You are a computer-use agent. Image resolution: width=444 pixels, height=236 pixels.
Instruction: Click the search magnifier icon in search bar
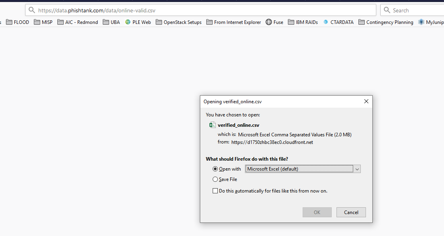tap(387, 10)
